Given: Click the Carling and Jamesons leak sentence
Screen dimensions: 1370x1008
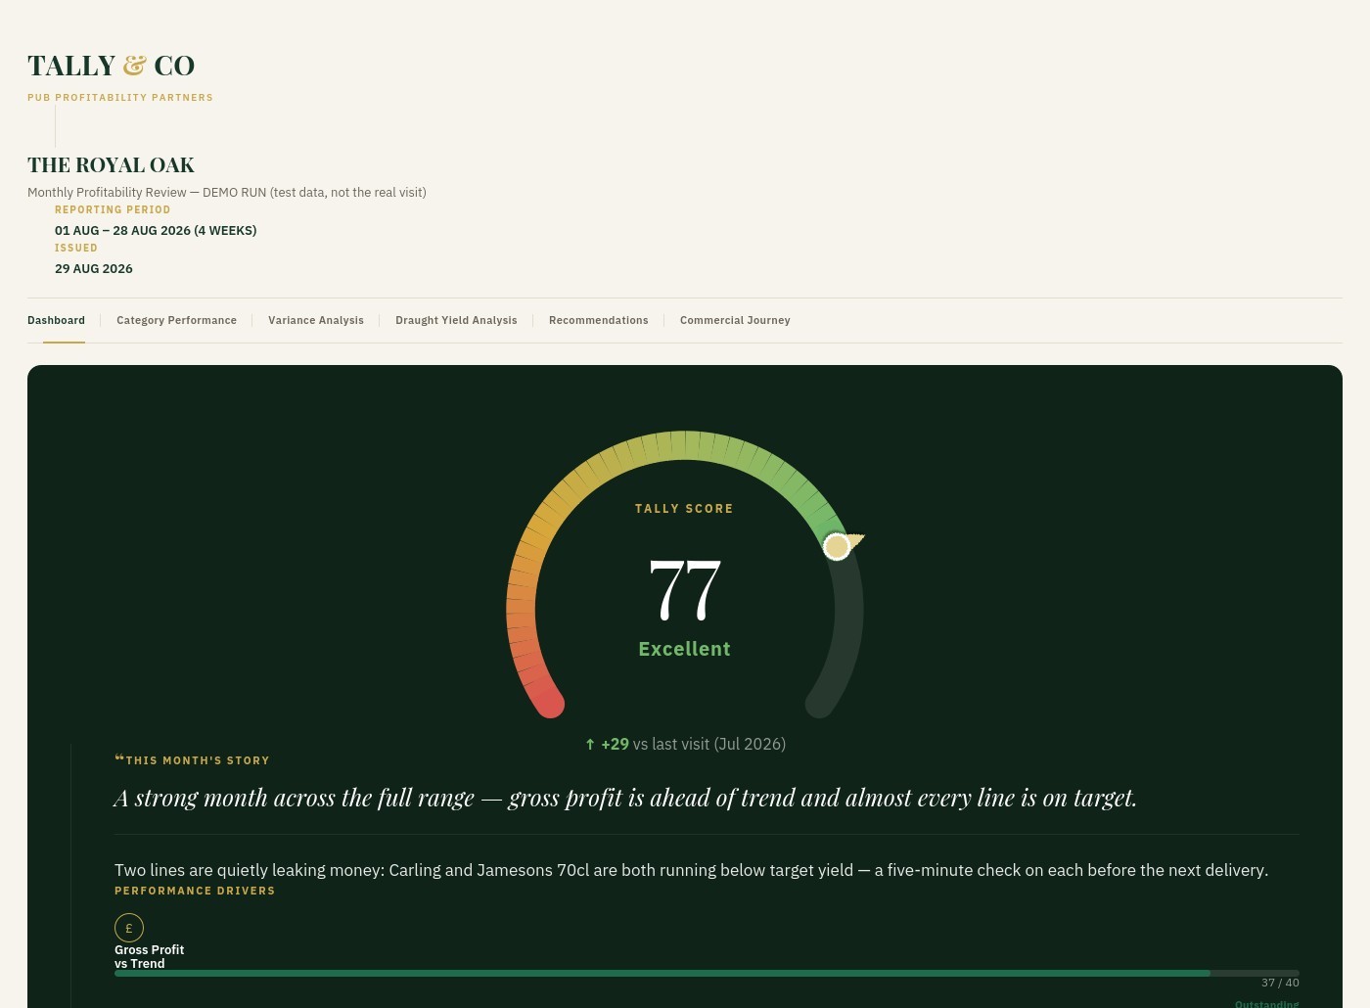Looking at the screenshot, I should click(691, 870).
